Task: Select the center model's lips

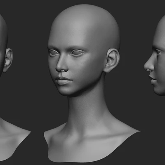Action: tap(63, 80)
